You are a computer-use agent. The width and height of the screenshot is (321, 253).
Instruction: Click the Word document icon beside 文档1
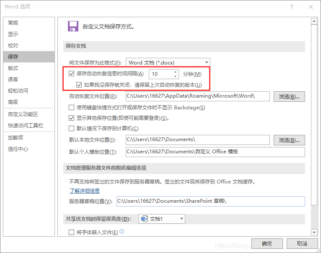pos(144,219)
